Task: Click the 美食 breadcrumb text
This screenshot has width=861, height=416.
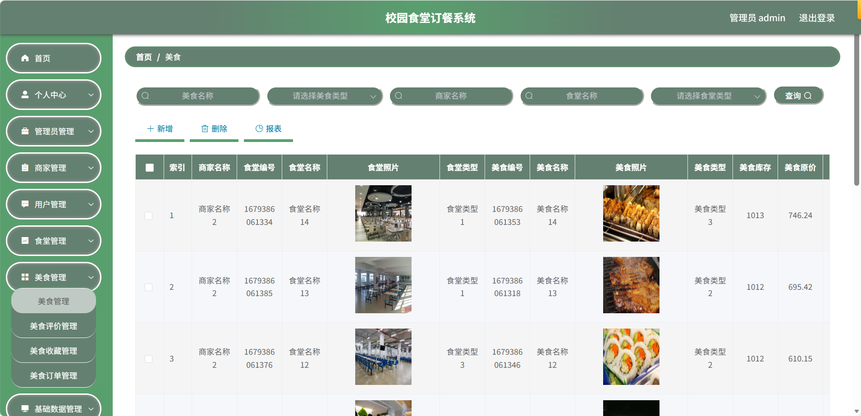Action: pos(173,57)
